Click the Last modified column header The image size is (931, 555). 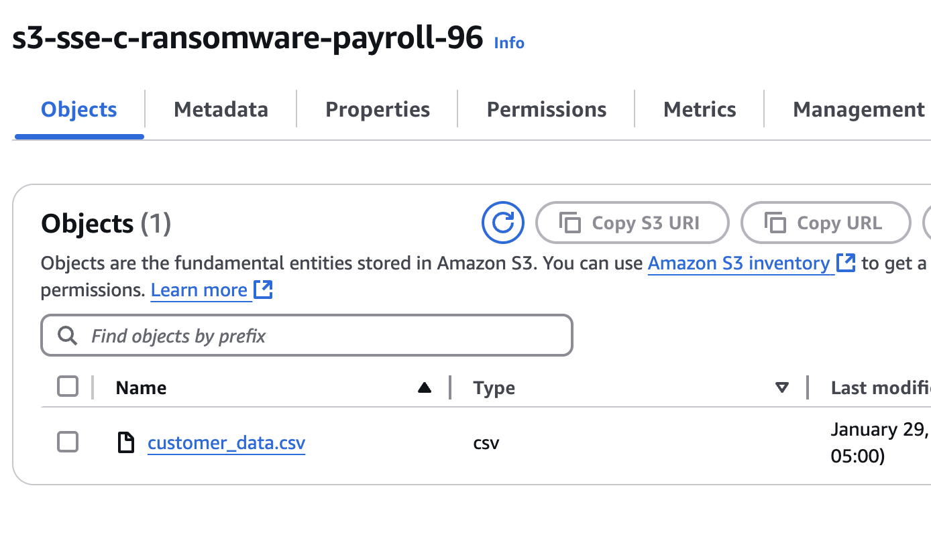click(879, 387)
